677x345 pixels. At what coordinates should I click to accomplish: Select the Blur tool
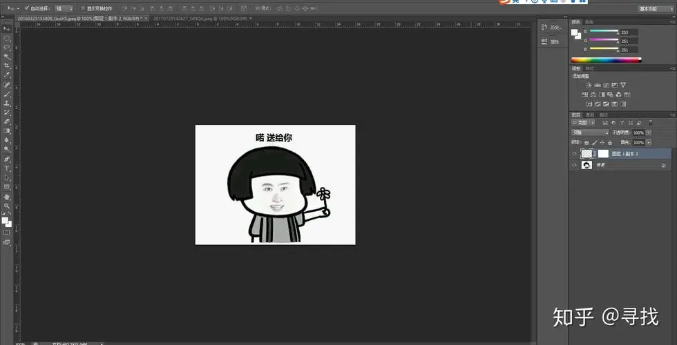[7, 139]
